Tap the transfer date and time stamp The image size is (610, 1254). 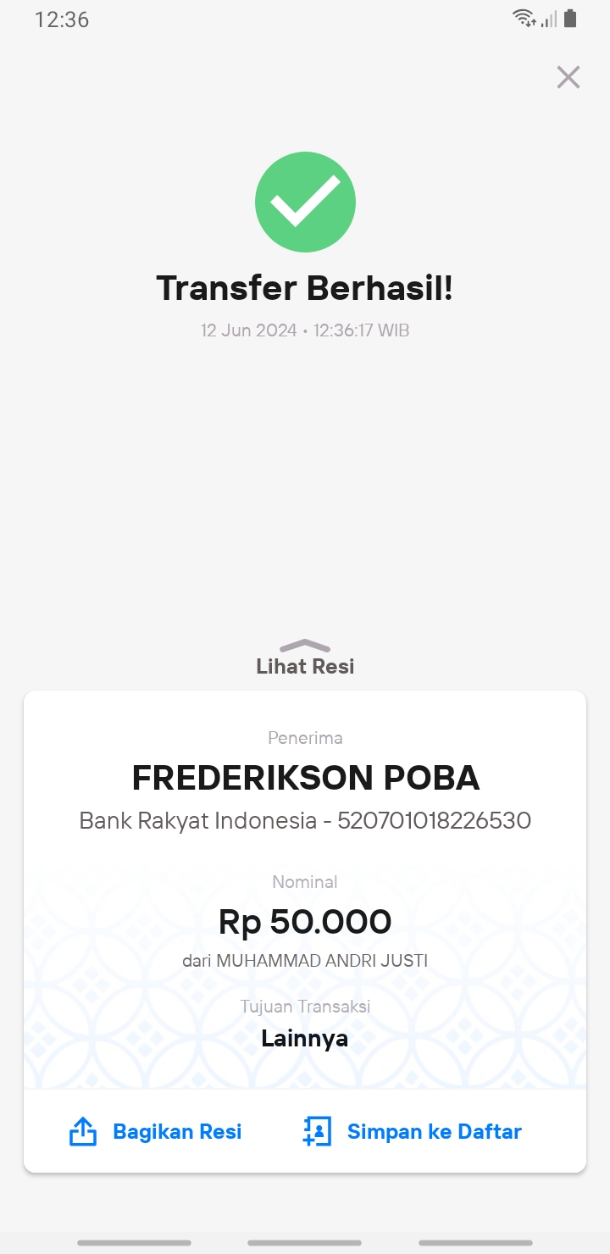click(305, 330)
